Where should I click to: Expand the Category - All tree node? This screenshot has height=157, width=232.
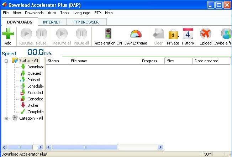point(6,119)
